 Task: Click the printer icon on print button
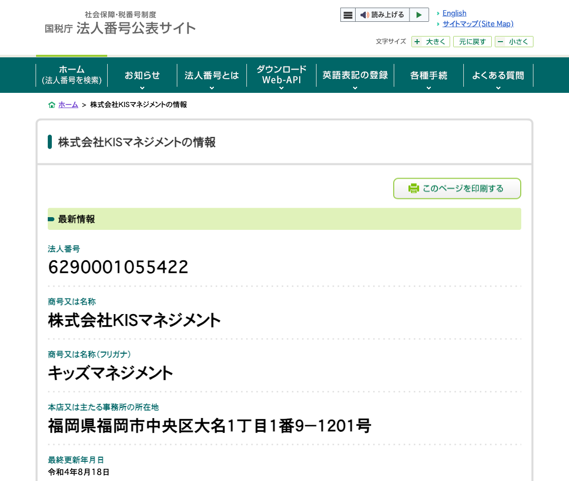coord(414,188)
